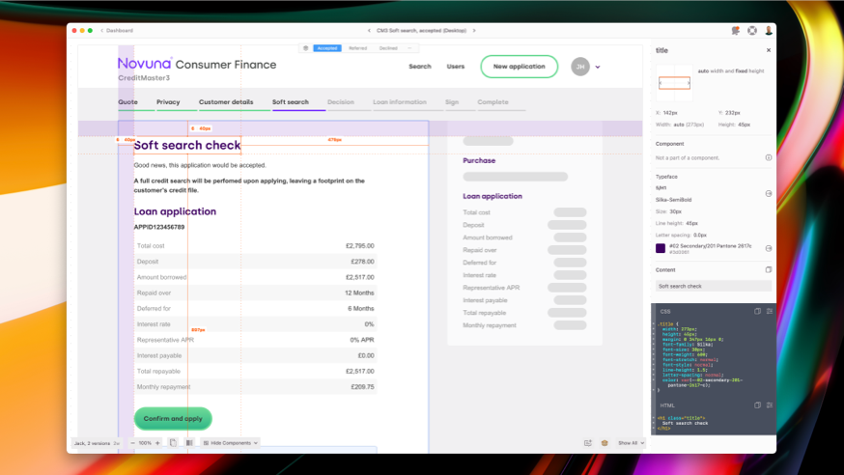Image resolution: width=844 pixels, height=475 pixels.
Task: Close the title inspector panel
Action: (x=769, y=50)
